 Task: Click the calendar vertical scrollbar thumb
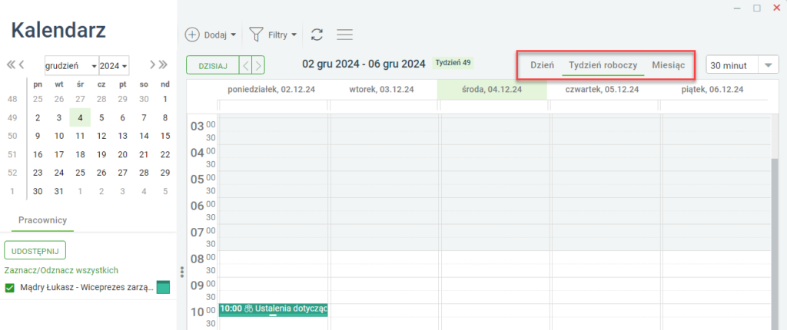[775, 243]
